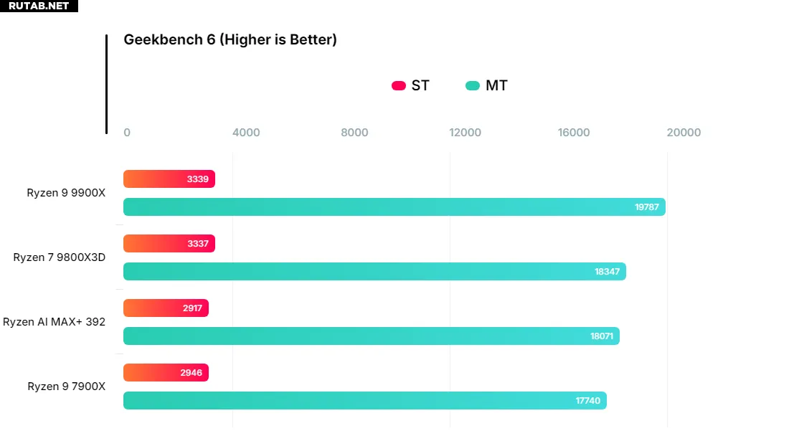The width and height of the screenshot is (794, 436).
Task: Click Ryzen 9 9900X ST bar
Action: tap(169, 179)
